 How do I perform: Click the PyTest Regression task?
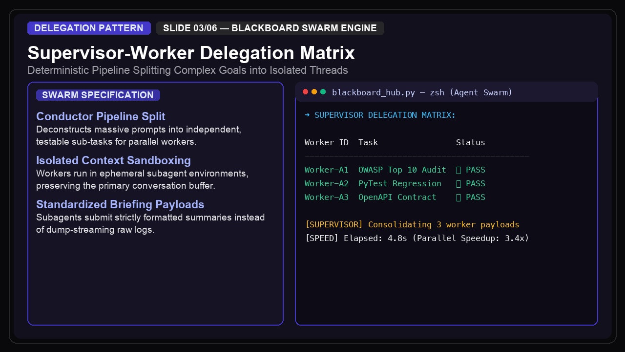pos(400,184)
